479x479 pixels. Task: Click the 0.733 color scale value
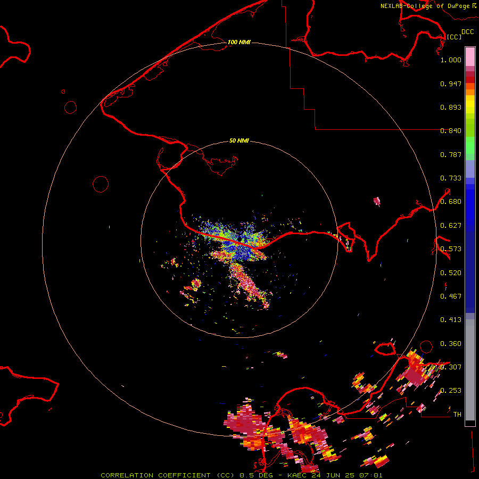point(451,178)
